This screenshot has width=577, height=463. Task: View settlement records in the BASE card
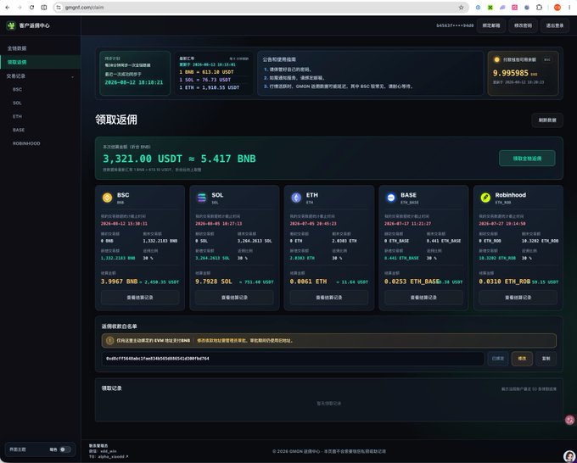(x=423, y=298)
